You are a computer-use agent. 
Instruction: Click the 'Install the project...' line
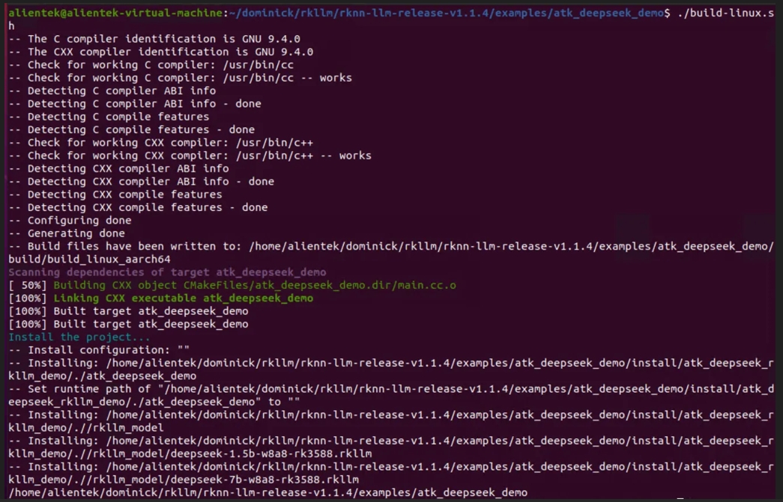(x=79, y=337)
